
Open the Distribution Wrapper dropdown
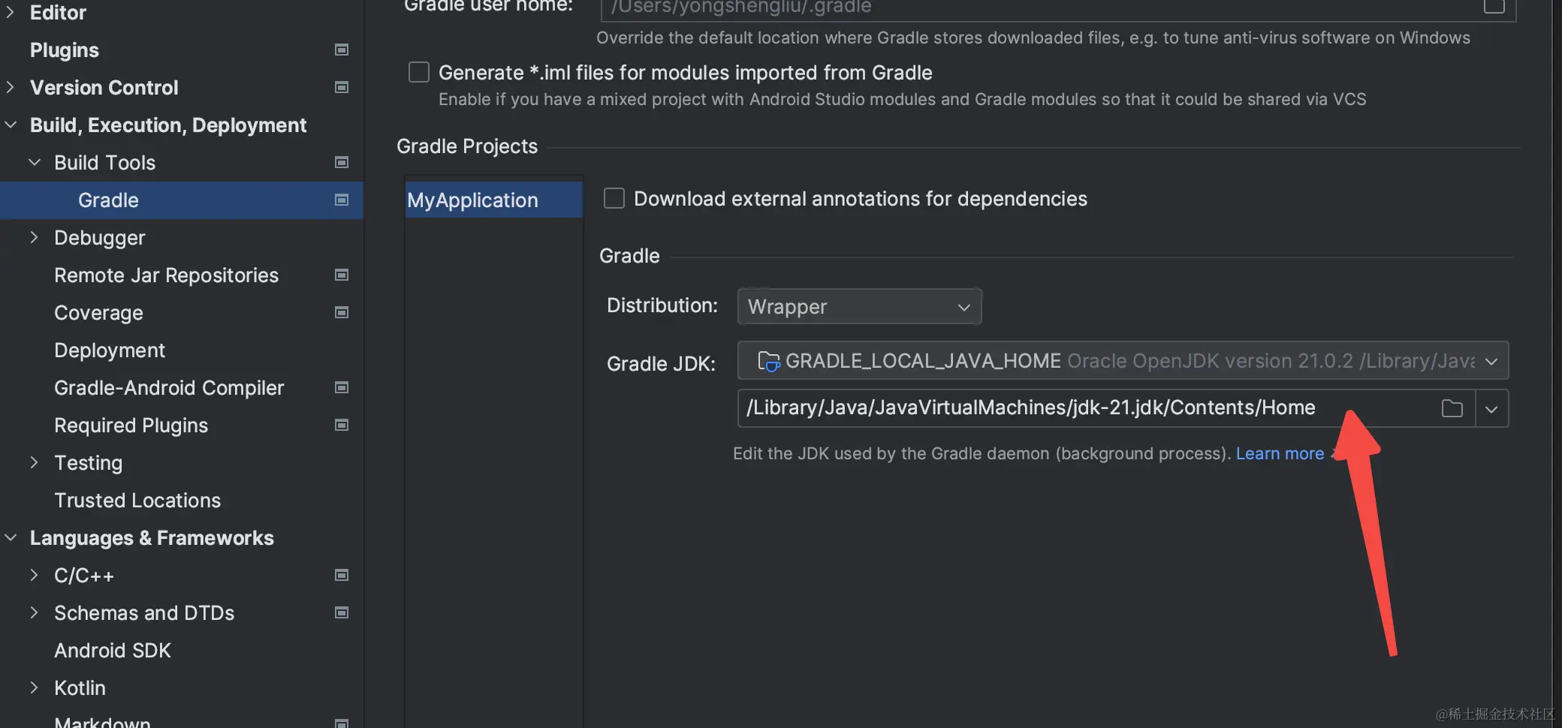coord(859,307)
